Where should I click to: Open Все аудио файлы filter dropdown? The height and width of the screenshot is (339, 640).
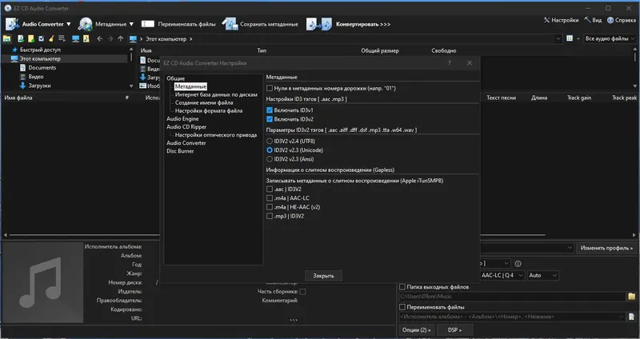(x=610, y=38)
